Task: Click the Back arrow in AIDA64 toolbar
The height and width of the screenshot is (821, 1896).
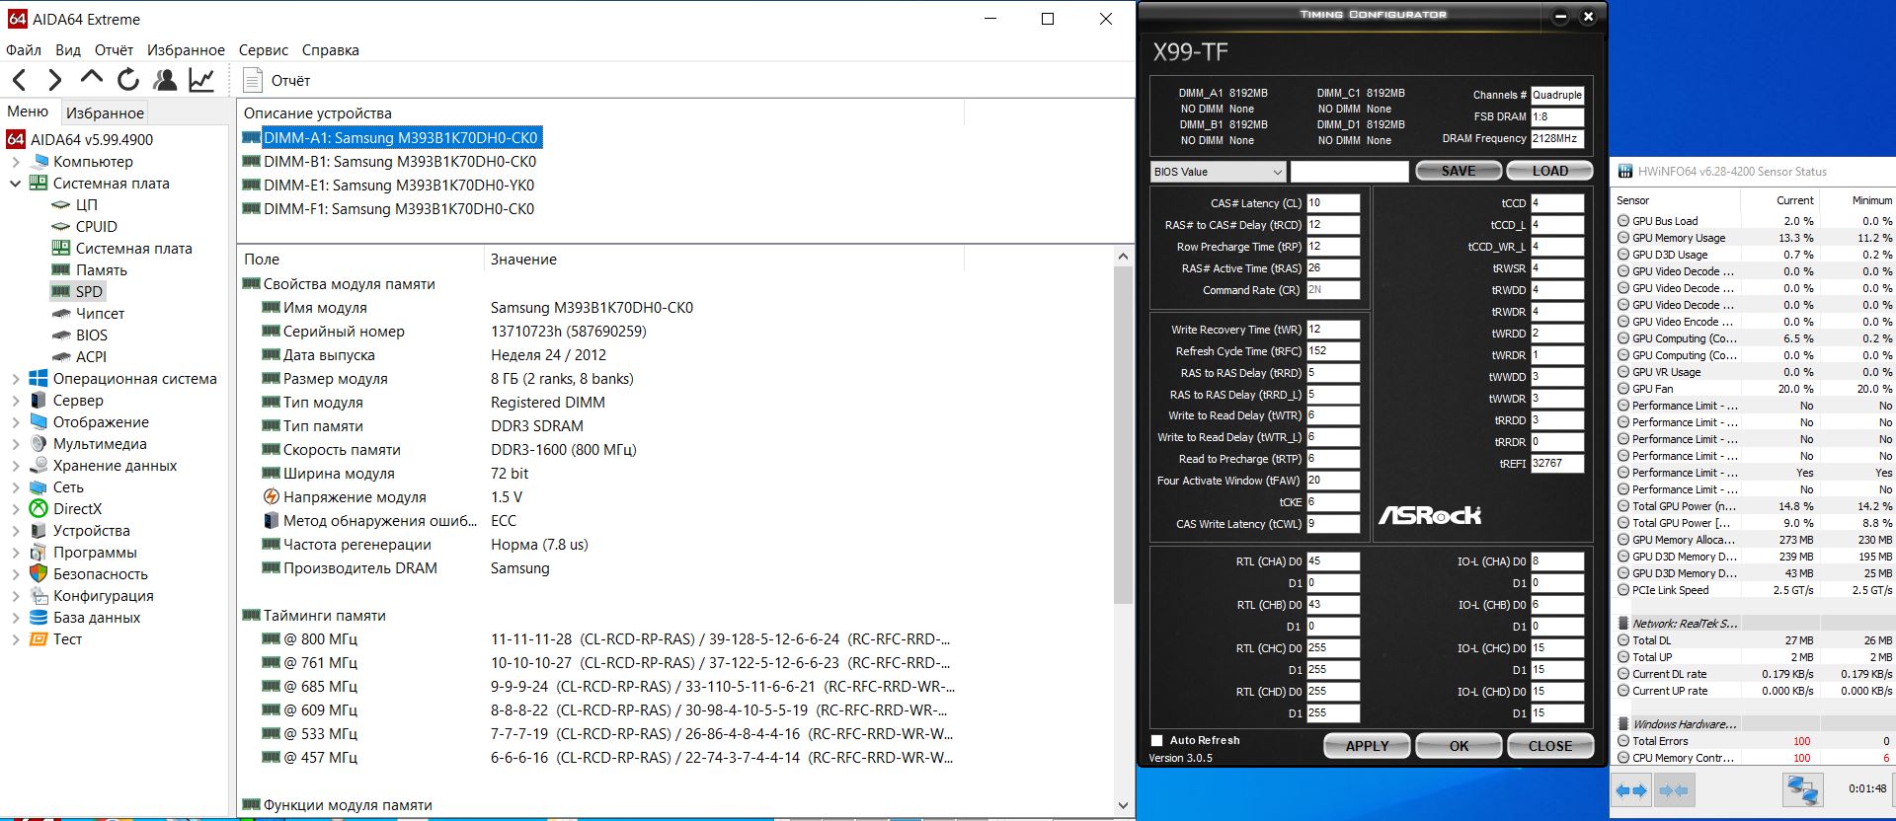Action: pos(20,80)
